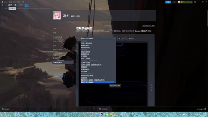Image resolution: width=208 pixels, height=117 pixels.
Task: Select the blue highlighted 精选艺术作品展柜 option
Action: click(97, 82)
